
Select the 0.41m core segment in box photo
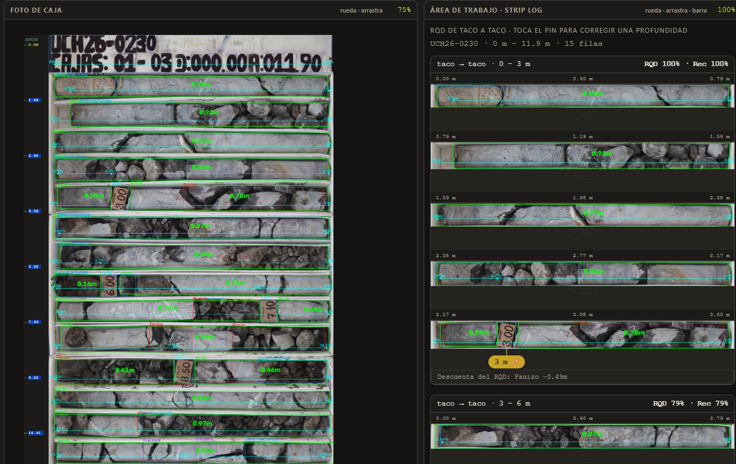click(115, 371)
